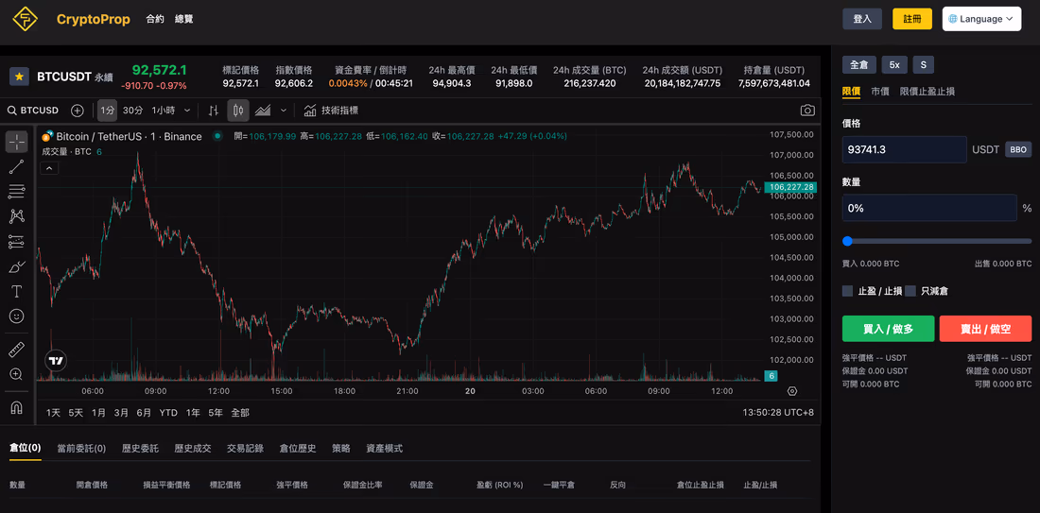This screenshot has width=1040, height=513.
Task: Switch to the 當前委託(0) tab
Action: click(x=81, y=449)
